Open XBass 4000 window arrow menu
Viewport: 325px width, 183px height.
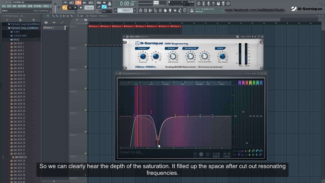coord(124,37)
